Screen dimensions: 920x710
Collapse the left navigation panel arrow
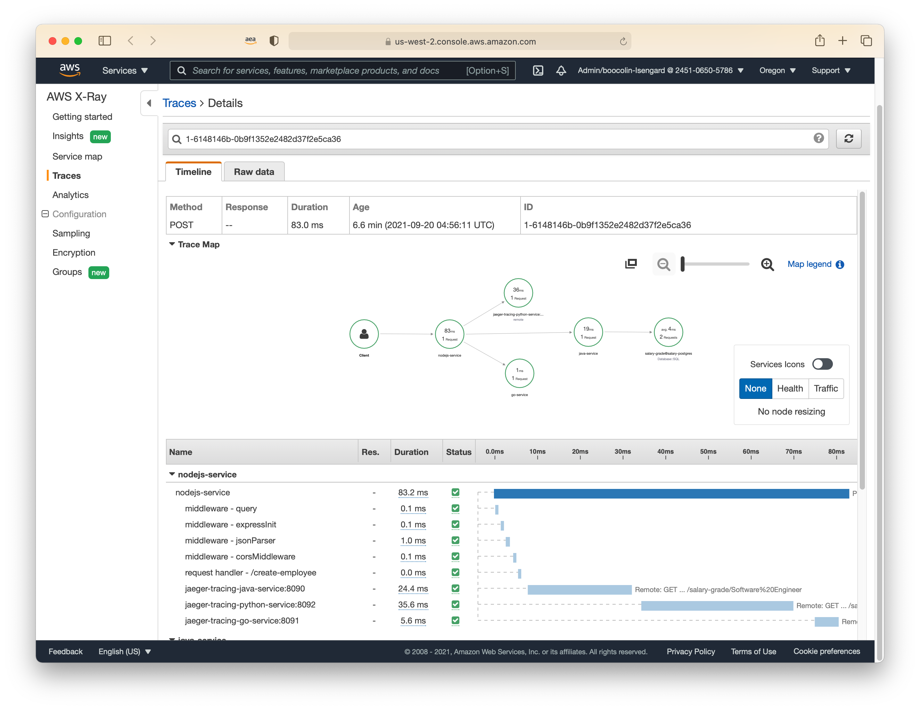[x=149, y=103]
